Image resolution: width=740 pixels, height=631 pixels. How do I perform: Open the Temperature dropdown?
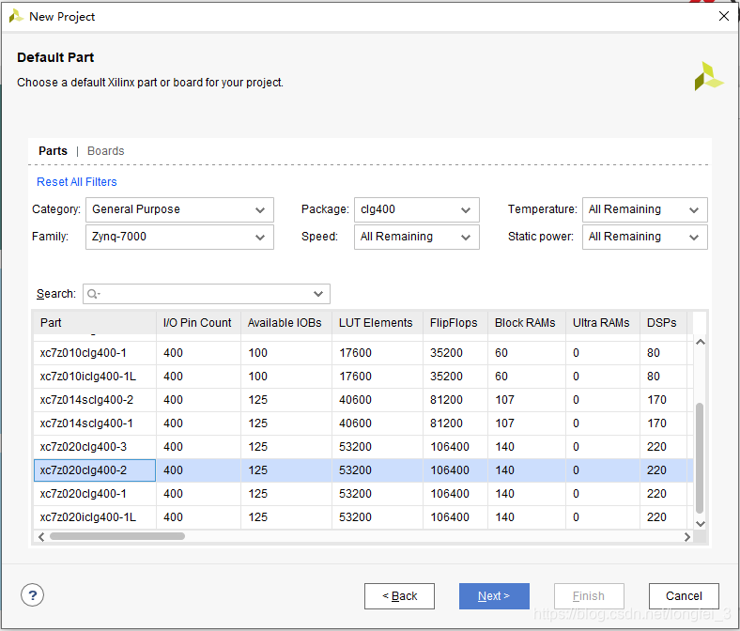(x=644, y=209)
